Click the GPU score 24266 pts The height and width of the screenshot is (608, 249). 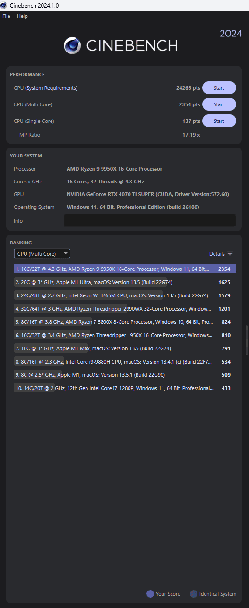[x=188, y=88]
